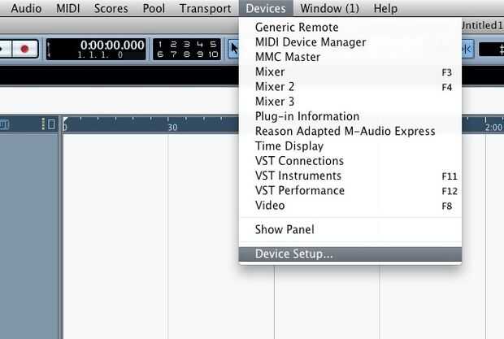The image size is (504, 339).
Task: Open the Transport menu
Action: pos(205,9)
